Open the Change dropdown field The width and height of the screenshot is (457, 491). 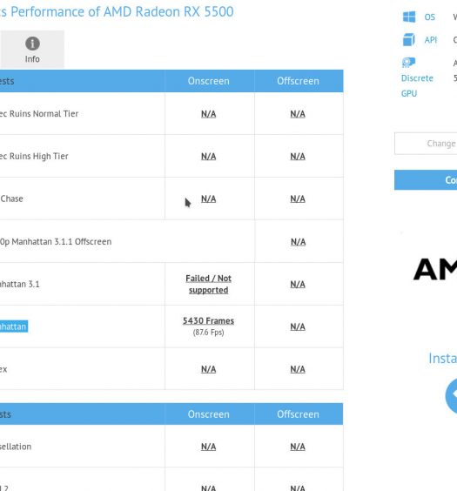coord(426,144)
